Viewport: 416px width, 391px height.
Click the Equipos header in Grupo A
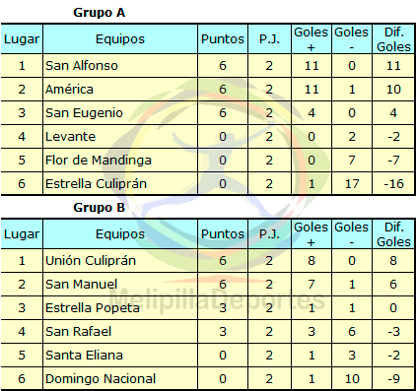[120, 39]
